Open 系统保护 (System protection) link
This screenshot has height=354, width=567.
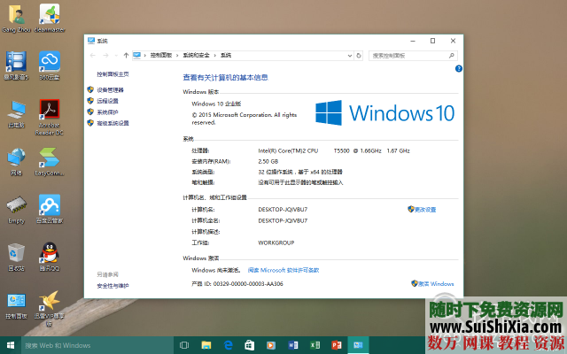click(x=107, y=112)
